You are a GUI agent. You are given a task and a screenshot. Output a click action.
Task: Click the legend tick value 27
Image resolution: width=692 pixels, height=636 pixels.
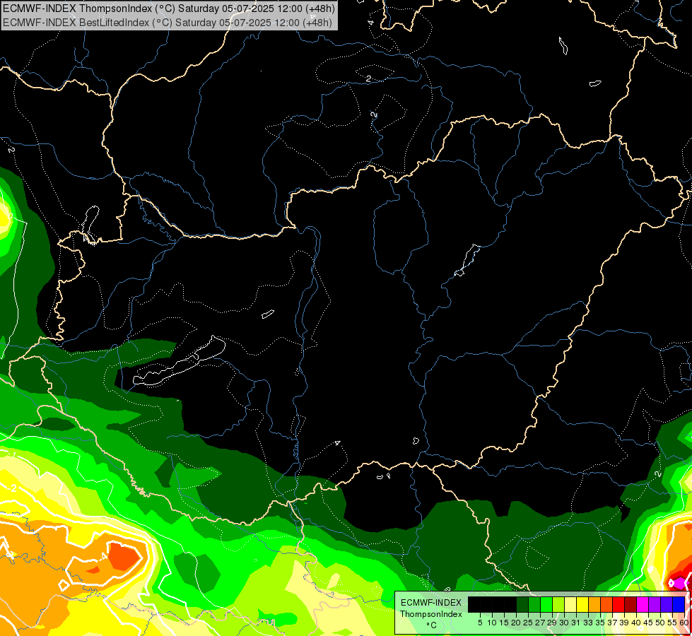pos(540,623)
